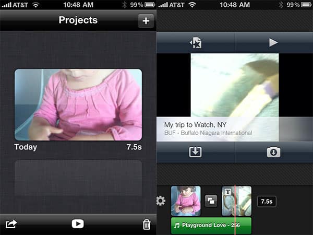Screen dimensions: 313x235
Task: Tap the empty project placeholder below Today
Action: tap(78, 178)
